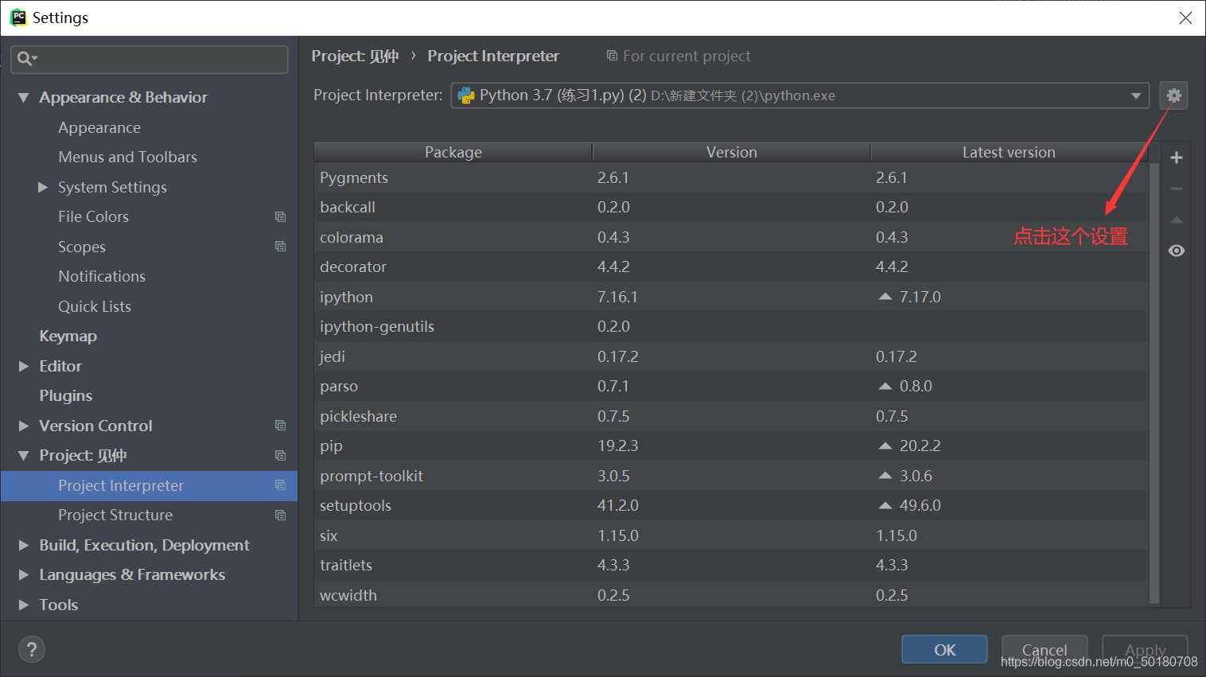Screen dimensions: 1206x677
Task: Open the Plugins settings page
Action: 66,395
